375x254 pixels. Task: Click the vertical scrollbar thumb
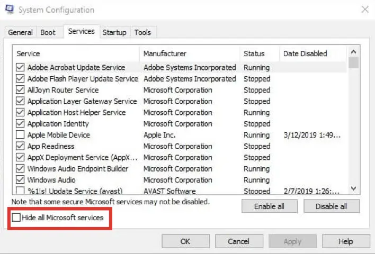tap(353, 63)
